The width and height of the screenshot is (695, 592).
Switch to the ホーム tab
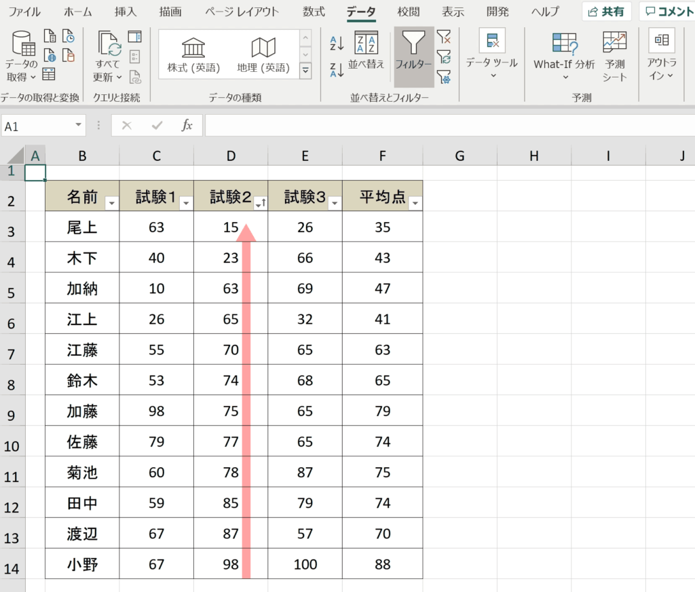77,12
